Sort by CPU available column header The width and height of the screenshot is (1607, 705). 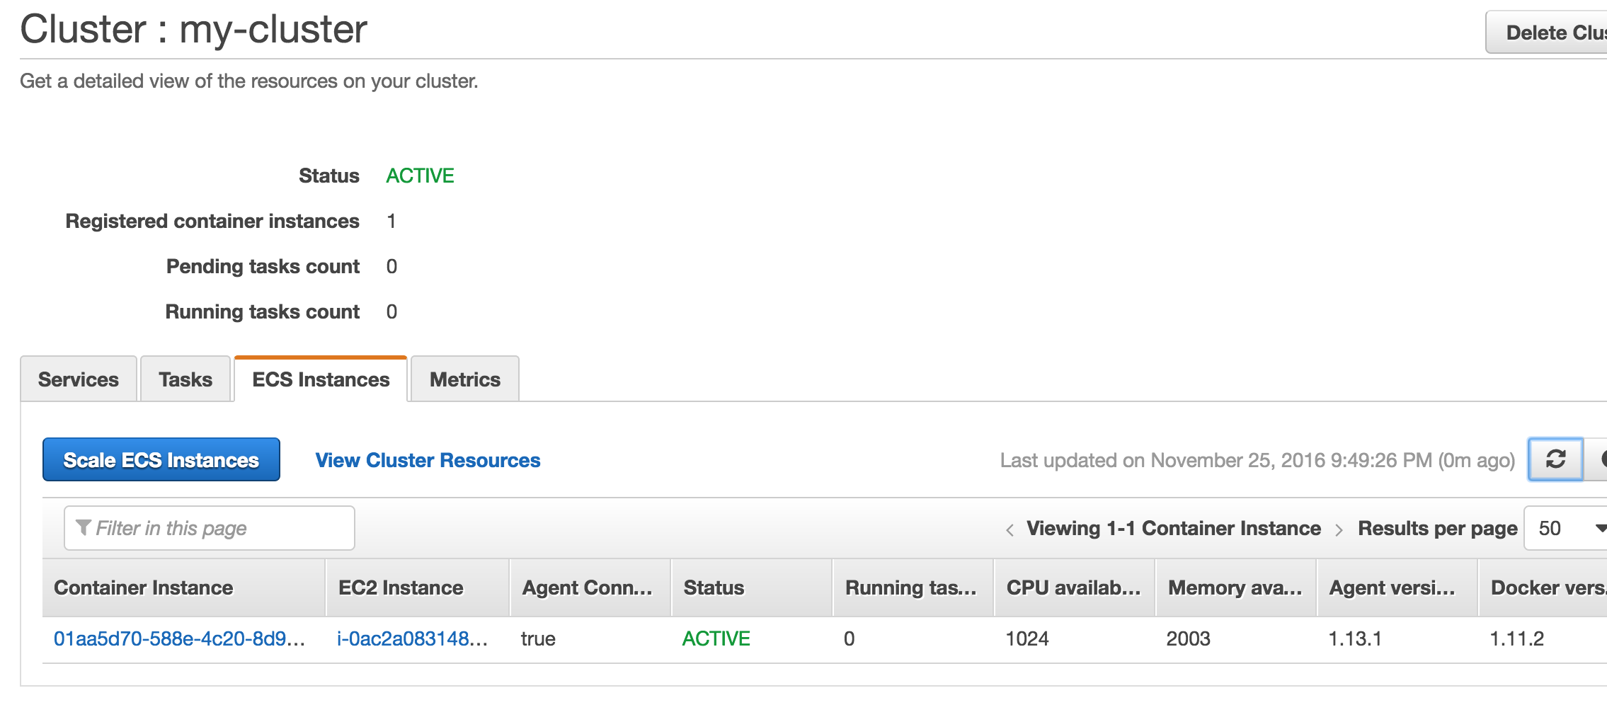[1075, 587]
